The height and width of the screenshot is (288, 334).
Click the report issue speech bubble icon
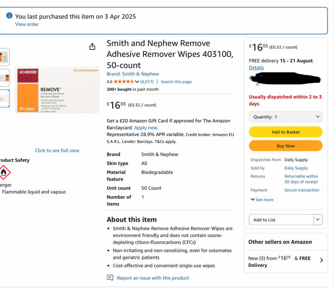coord(110,278)
